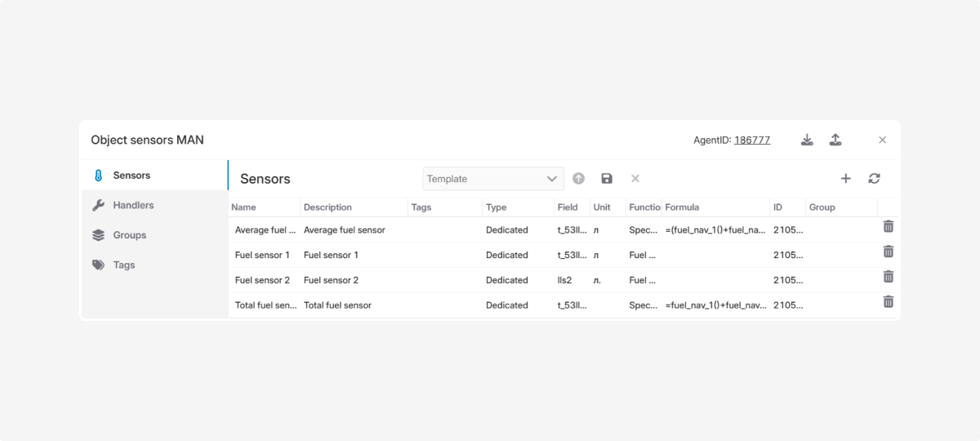Add a new sensor with plus icon
The height and width of the screenshot is (441, 980).
tap(845, 178)
